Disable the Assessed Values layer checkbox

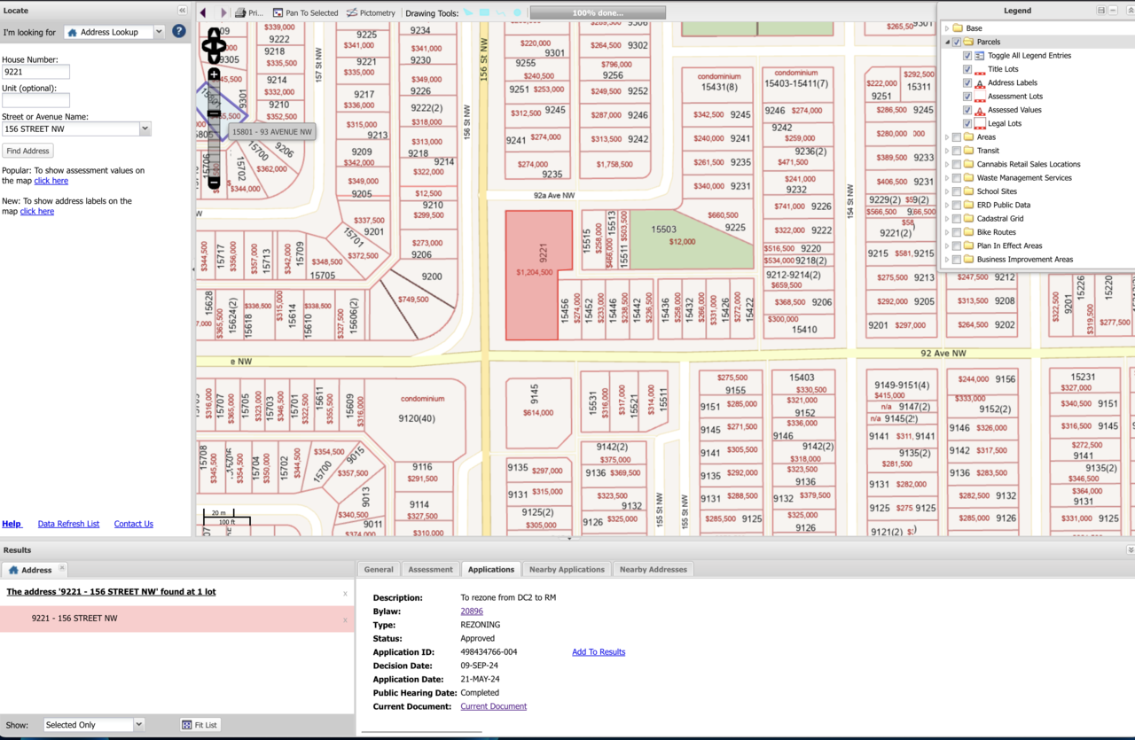coord(967,110)
